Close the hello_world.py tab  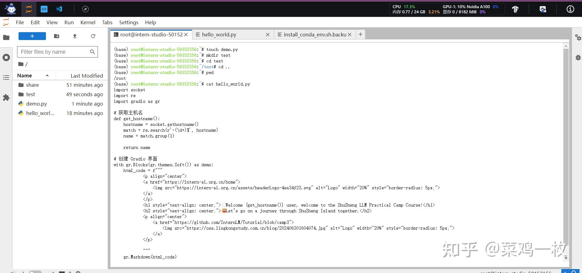(x=268, y=35)
